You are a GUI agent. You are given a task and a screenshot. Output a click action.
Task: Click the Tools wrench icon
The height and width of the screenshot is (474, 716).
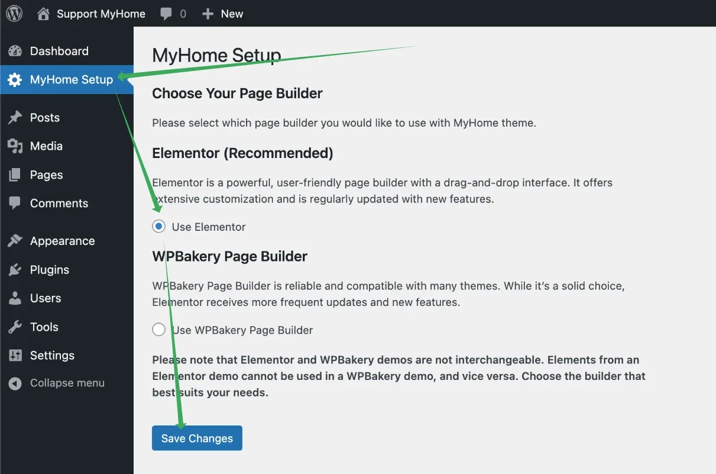pyautogui.click(x=15, y=327)
